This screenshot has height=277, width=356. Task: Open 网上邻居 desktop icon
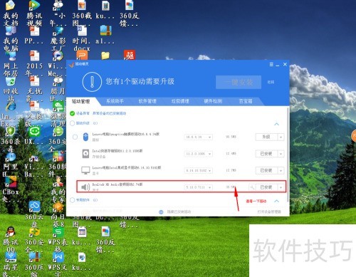pyautogui.click(x=11, y=63)
